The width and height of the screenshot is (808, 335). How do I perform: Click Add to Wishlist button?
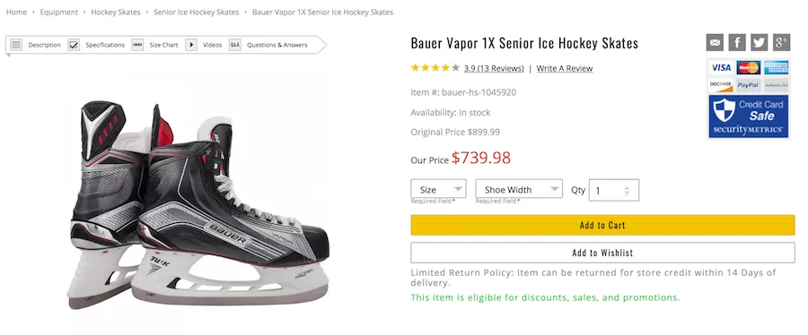603,253
